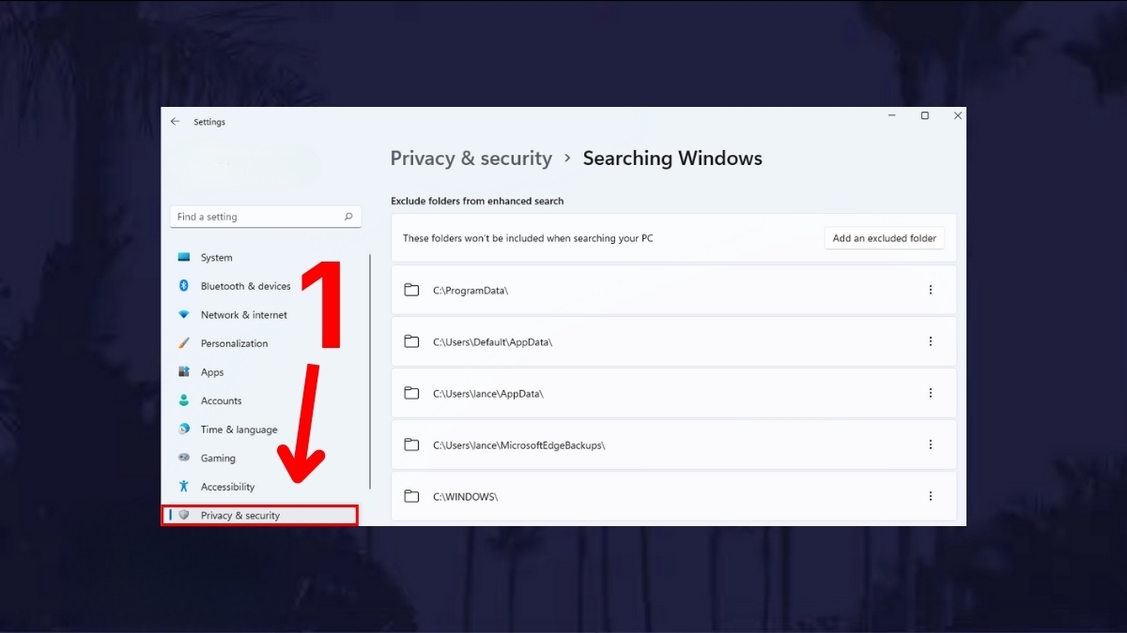The height and width of the screenshot is (633, 1127).
Task: Open three-dot menu for C:\Users\lance\MicrosoftEdgeBackups\
Action: 931,445
